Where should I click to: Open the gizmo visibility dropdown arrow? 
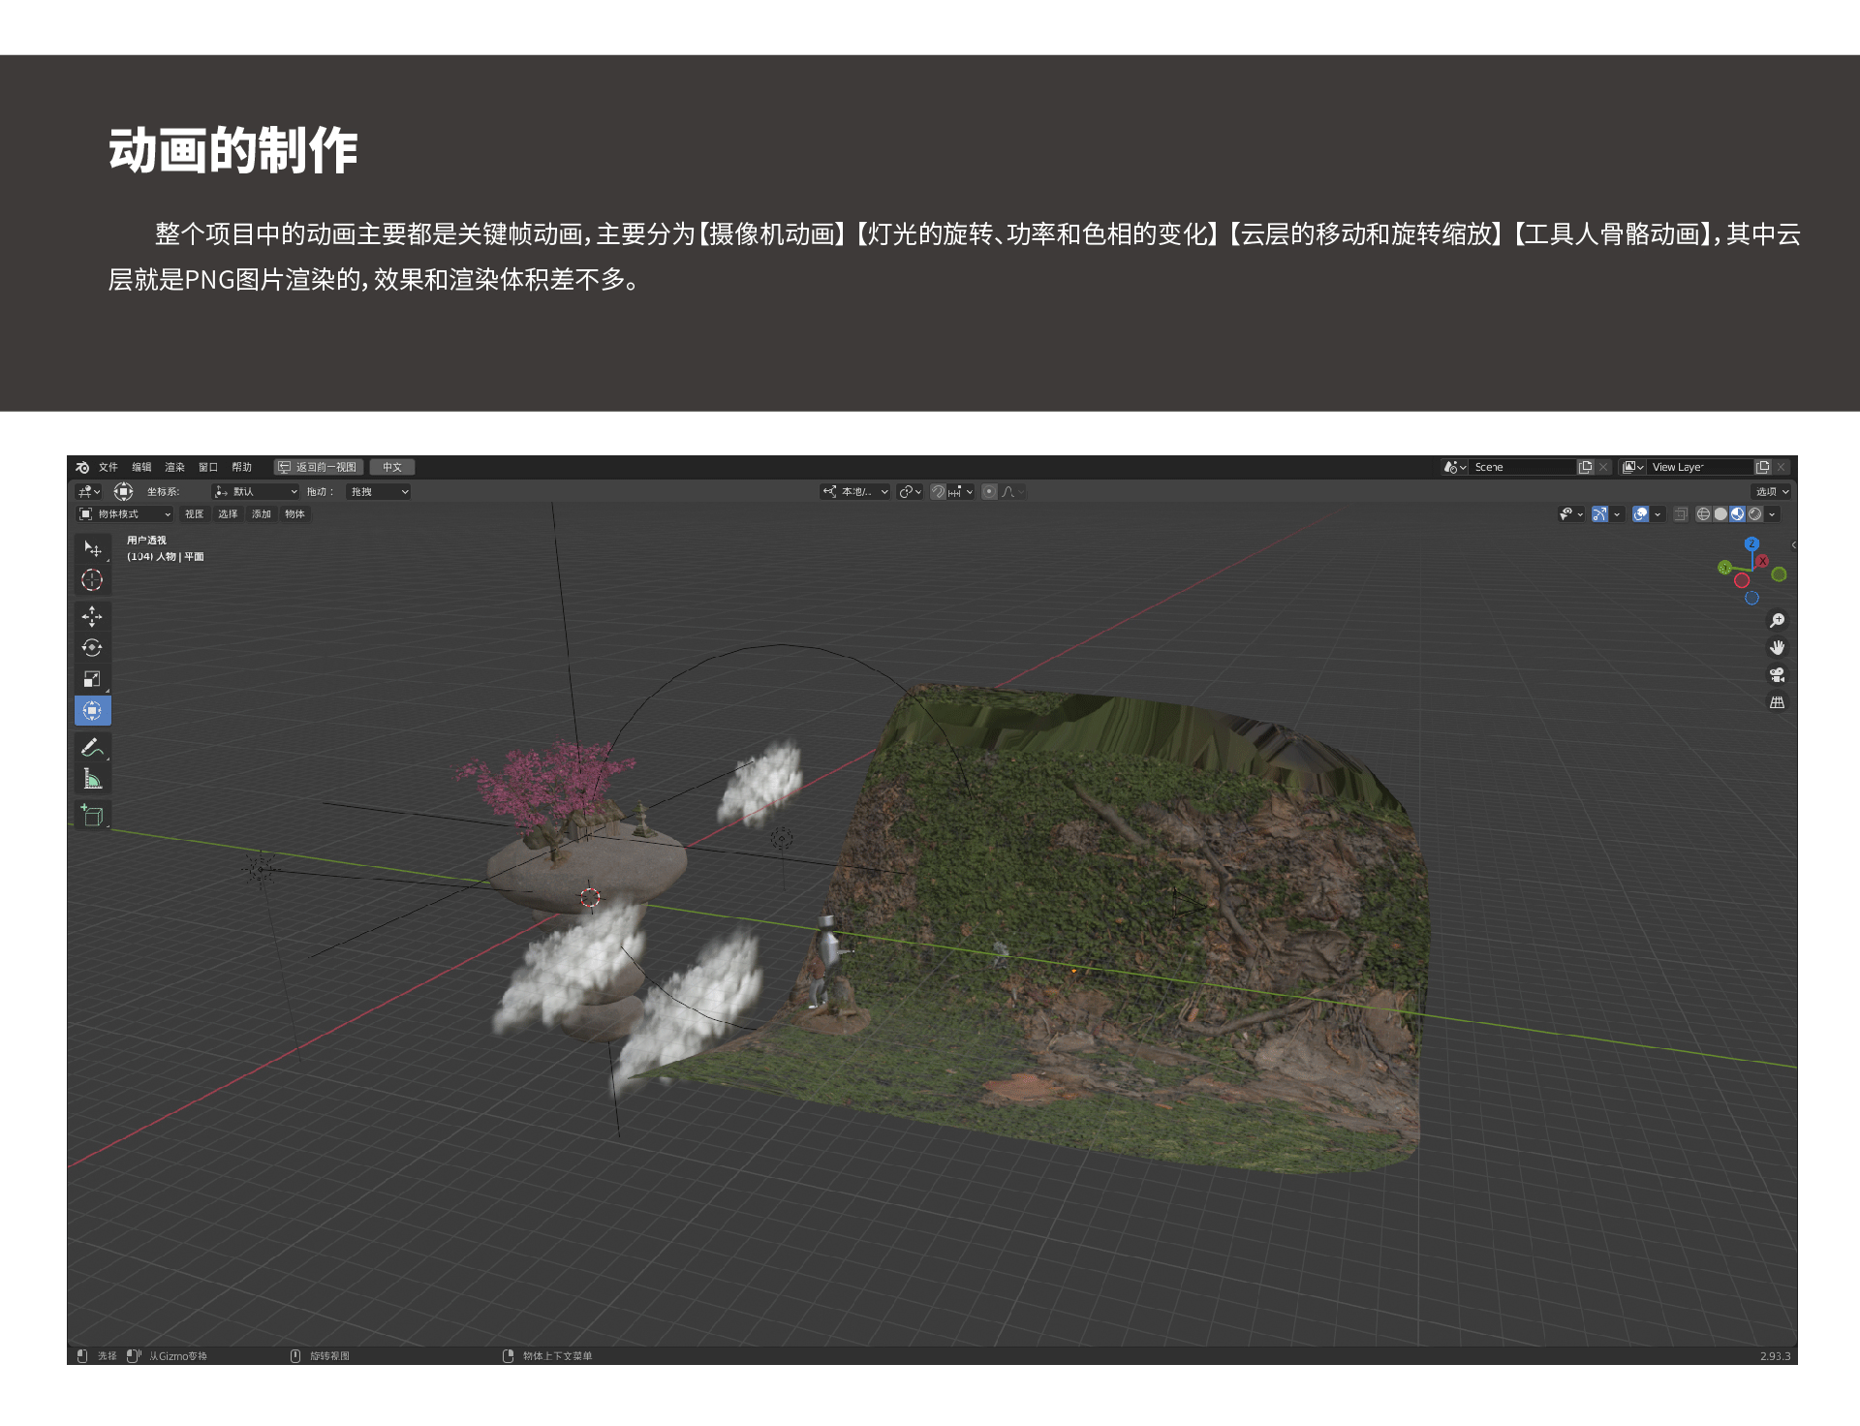pyautogui.click(x=1617, y=514)
